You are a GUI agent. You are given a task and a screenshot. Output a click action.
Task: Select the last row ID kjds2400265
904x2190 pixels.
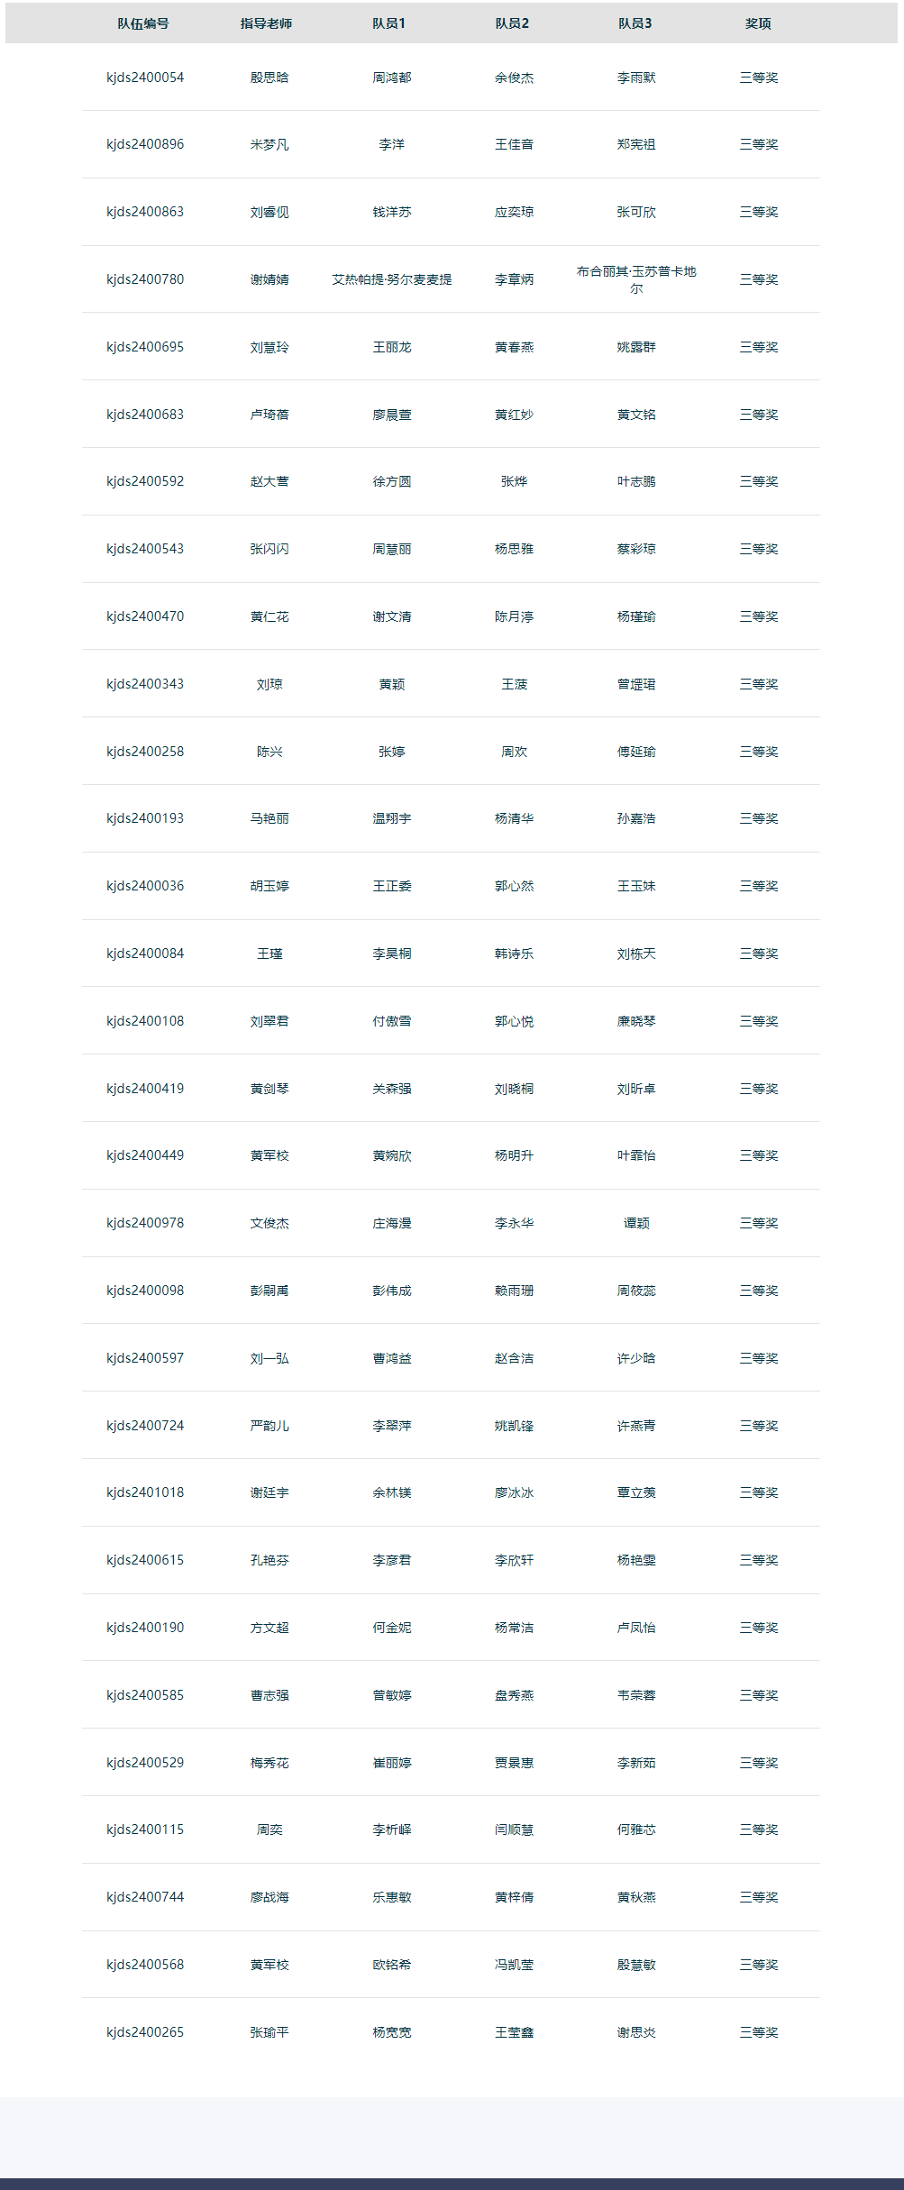[145, 2032]
